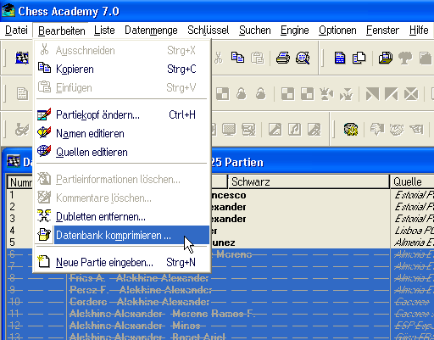Click the Schwarz column header
The width and height of the screenshot is (434, 340).
(x=309, y=181)
